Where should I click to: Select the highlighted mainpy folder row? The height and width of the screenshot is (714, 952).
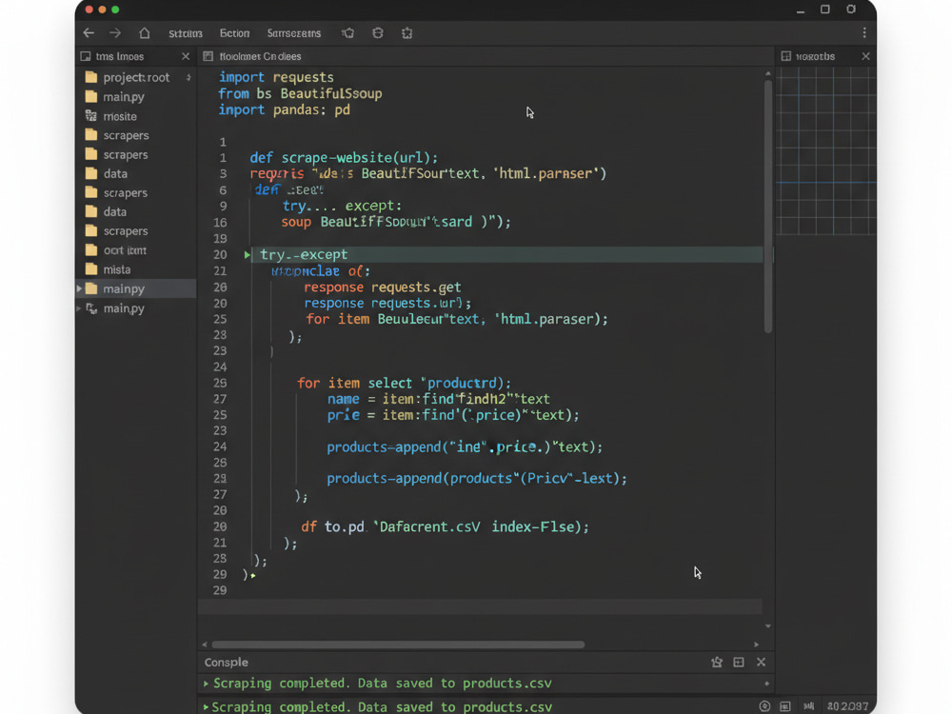(x=136, y=288)
